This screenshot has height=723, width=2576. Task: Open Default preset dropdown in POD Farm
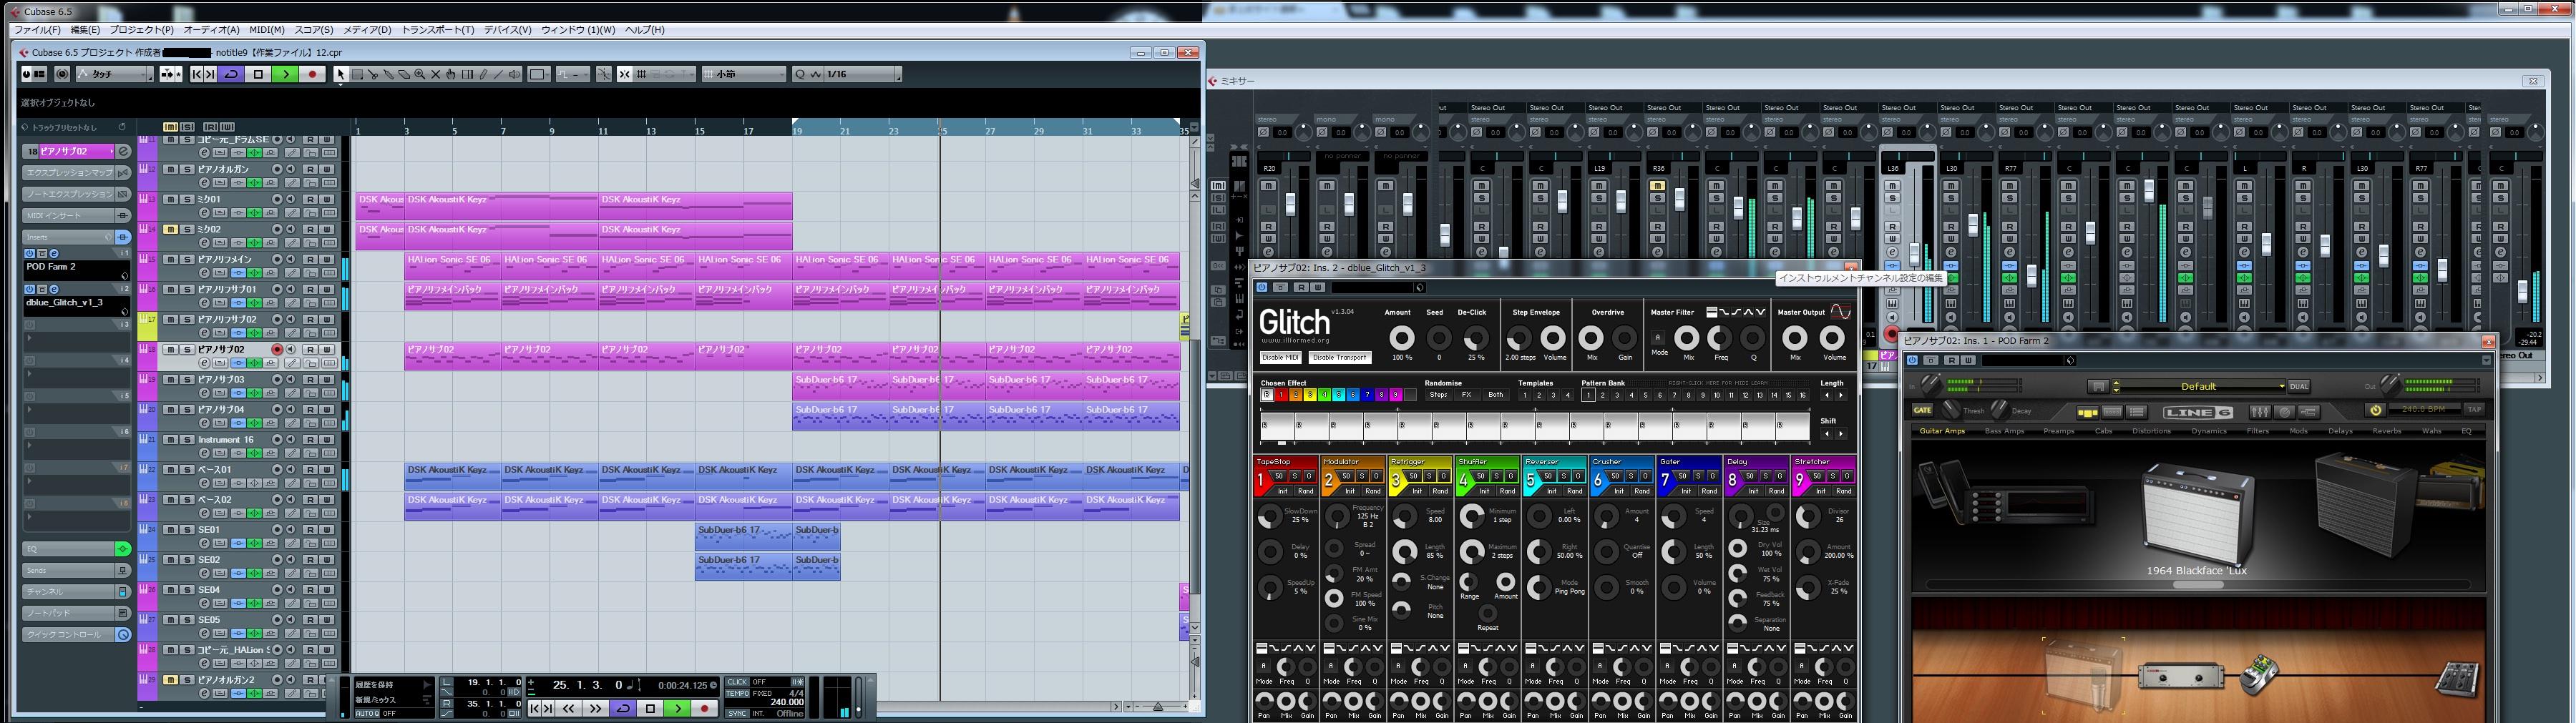tap(2200, 386)
